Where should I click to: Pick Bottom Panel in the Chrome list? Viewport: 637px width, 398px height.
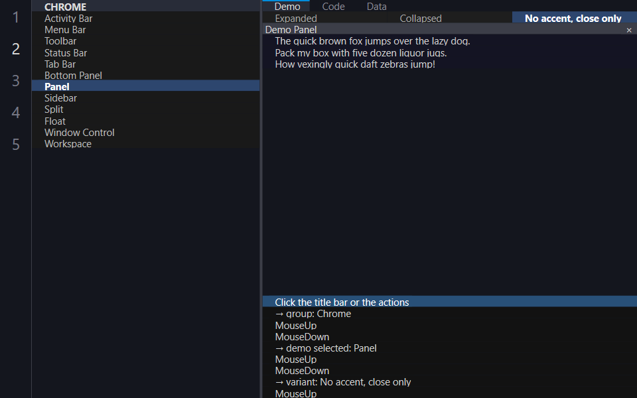(x=145, y=76)
